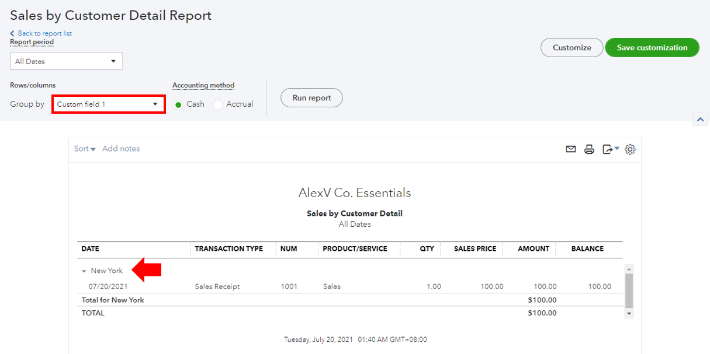
Task: Open the Group by Custom field 1 dropdown
Action: 108,104
